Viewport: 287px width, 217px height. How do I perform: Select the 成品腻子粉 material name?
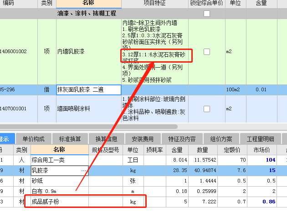60,202
